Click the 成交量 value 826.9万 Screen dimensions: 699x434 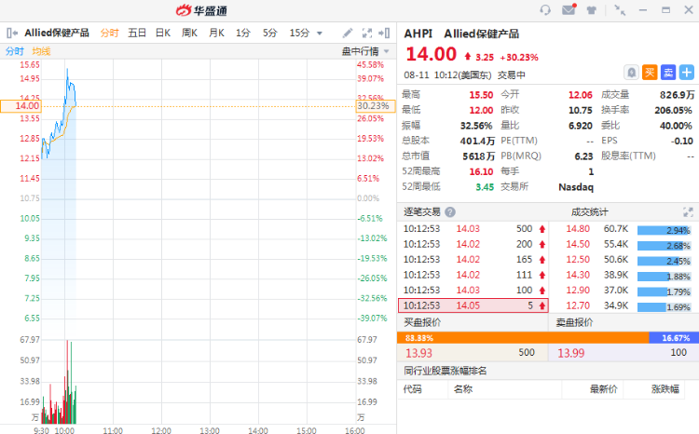[678, 95]
